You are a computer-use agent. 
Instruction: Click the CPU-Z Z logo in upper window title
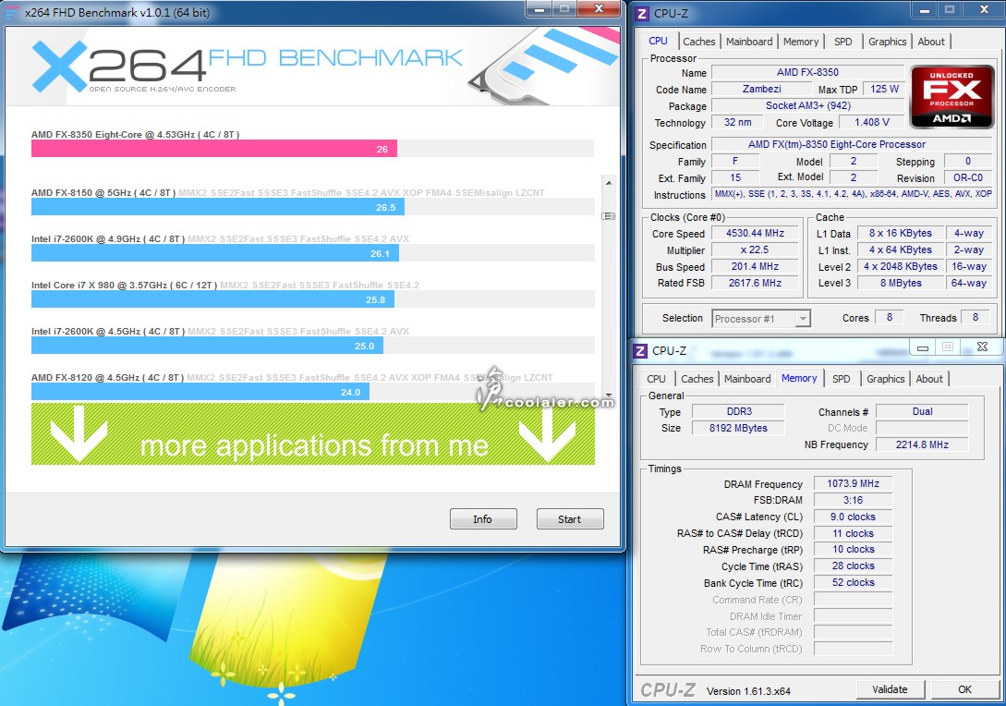[642, 14]
